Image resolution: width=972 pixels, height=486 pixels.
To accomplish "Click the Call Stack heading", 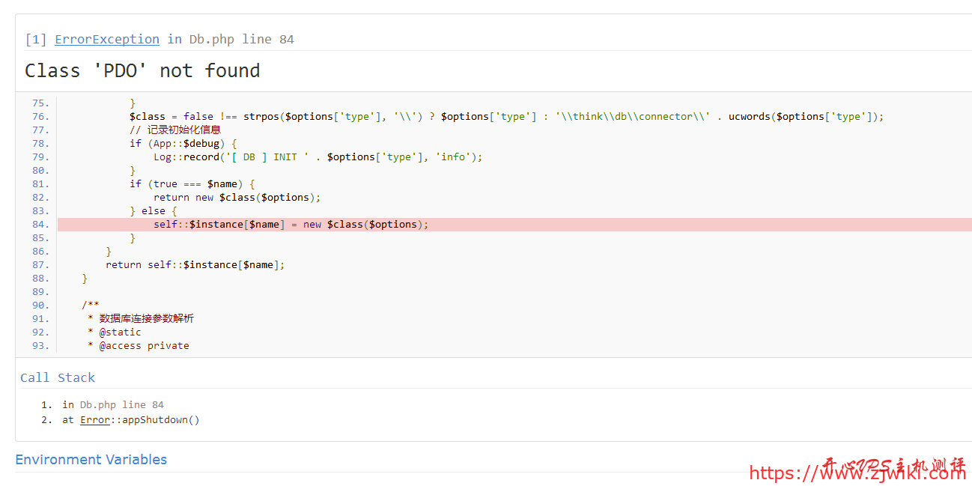I will pyautogui.click(x=58, y=378).
